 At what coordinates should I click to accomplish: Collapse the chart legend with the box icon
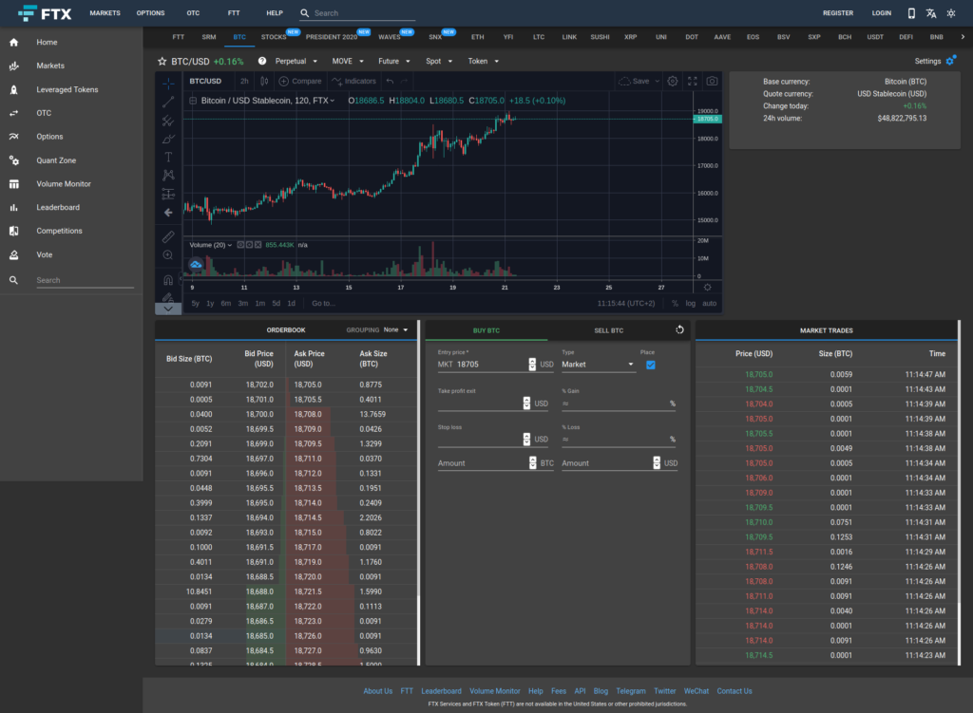point(193,101)
